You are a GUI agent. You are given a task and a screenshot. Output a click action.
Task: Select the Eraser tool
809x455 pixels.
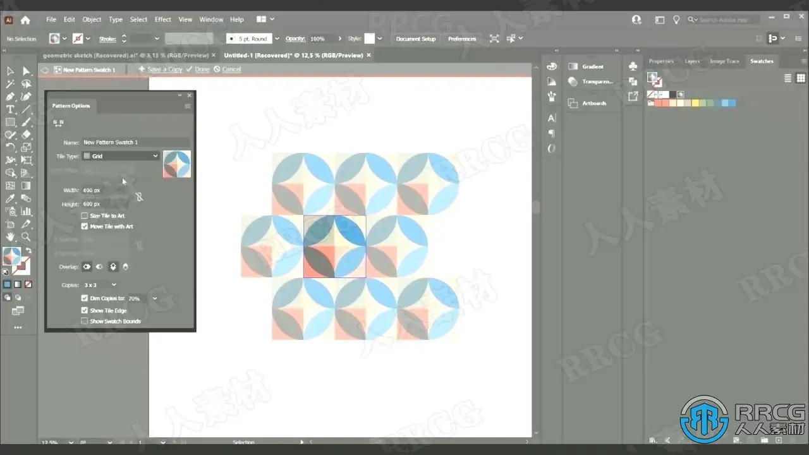pos(26,135)
